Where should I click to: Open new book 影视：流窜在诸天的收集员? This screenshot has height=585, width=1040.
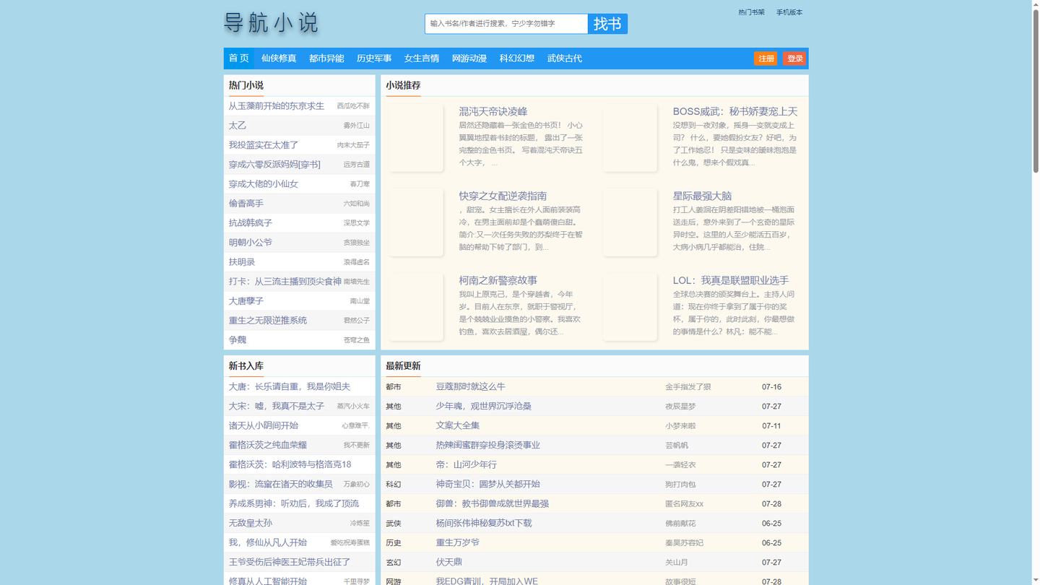coord(281,485)
